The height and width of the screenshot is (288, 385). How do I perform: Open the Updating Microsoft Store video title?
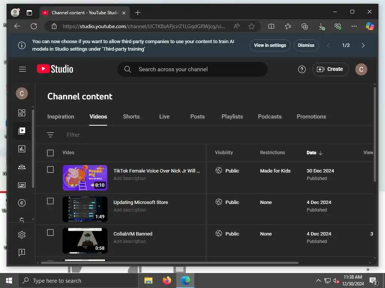coord(141,202)
